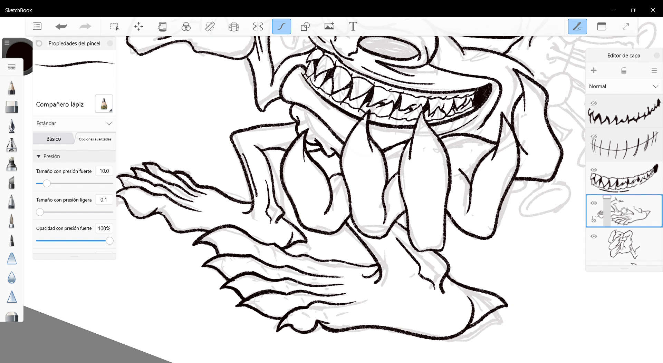The height and width of the screenshot is (363, 663).
Task: Open the Draw Shapes tool
Action: click(305, 27)
